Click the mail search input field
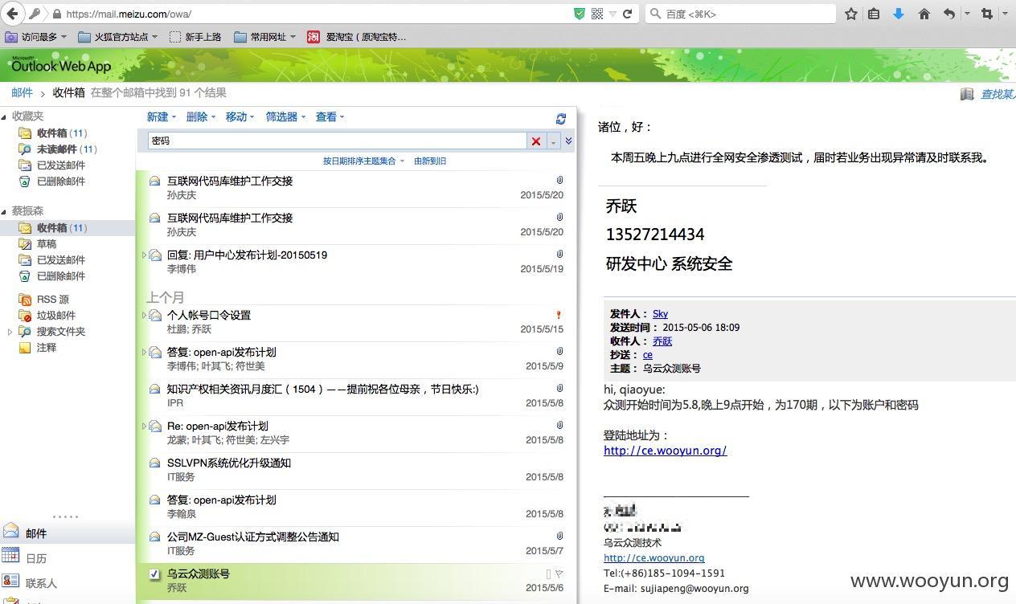Viewport: 1016px width, 604px height. (337, 141)
